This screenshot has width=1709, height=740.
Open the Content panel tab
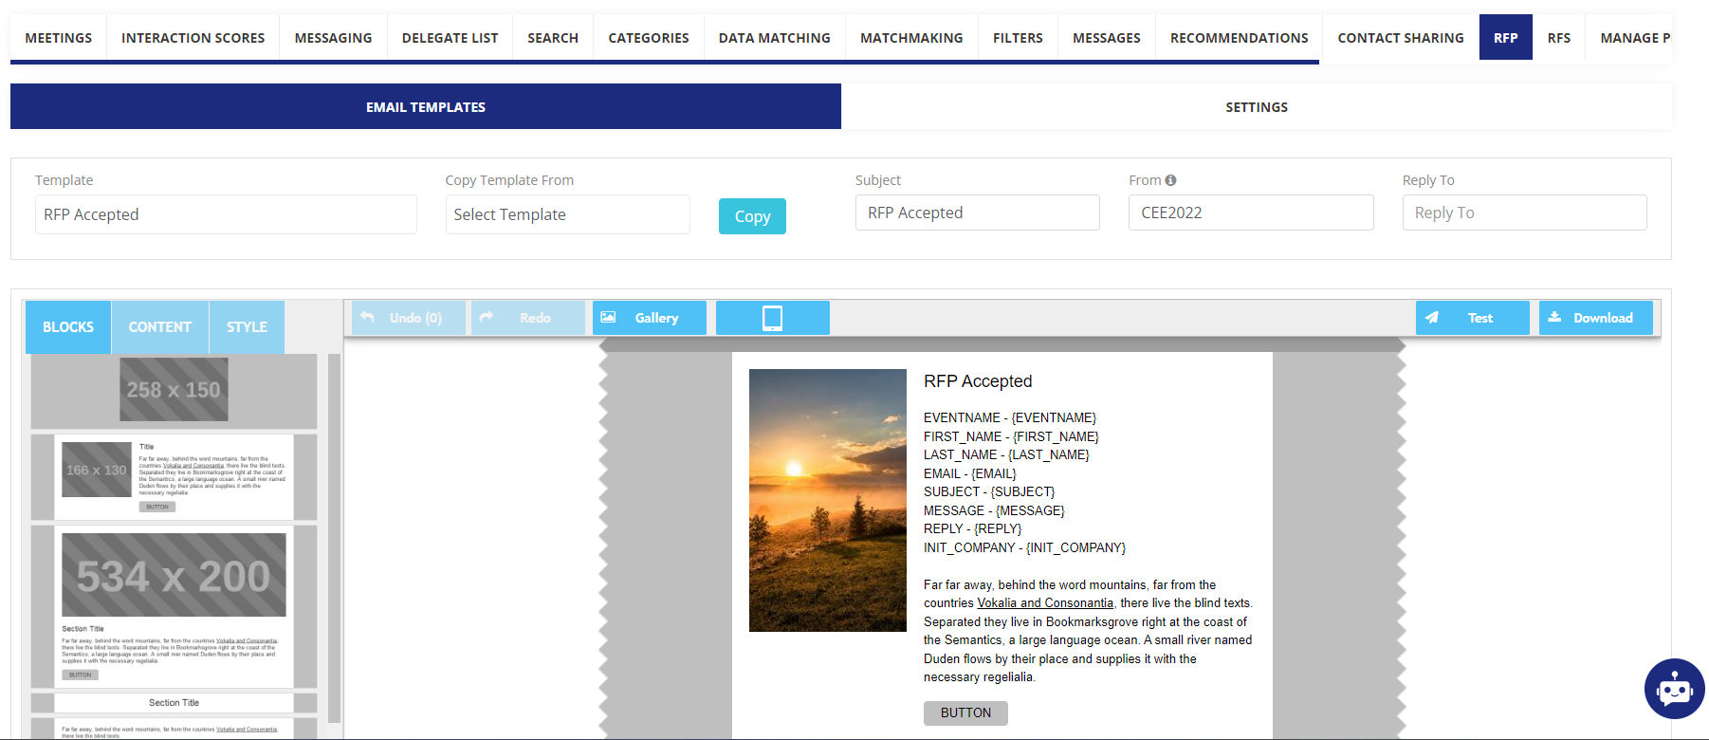159,327
